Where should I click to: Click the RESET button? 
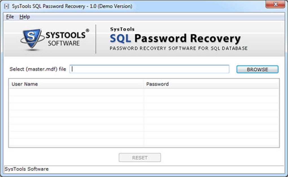pos(140,157)
